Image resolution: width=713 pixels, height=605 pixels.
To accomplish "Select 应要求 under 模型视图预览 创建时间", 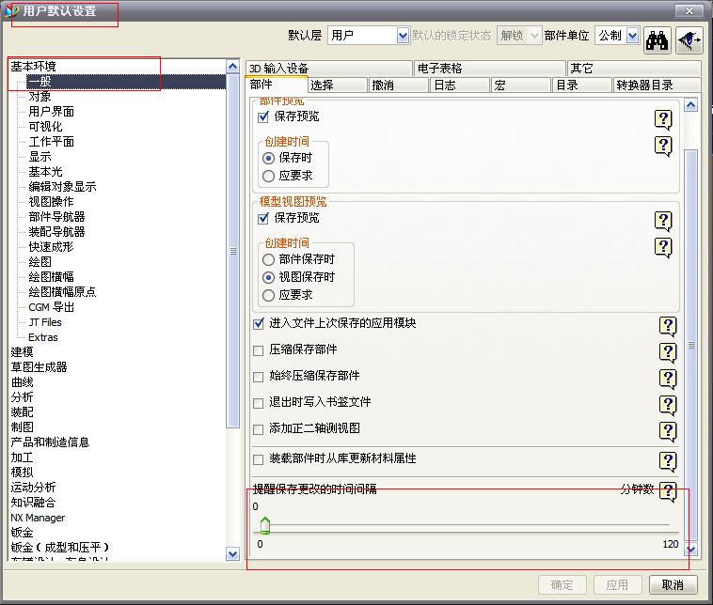I will click(268, 295).
